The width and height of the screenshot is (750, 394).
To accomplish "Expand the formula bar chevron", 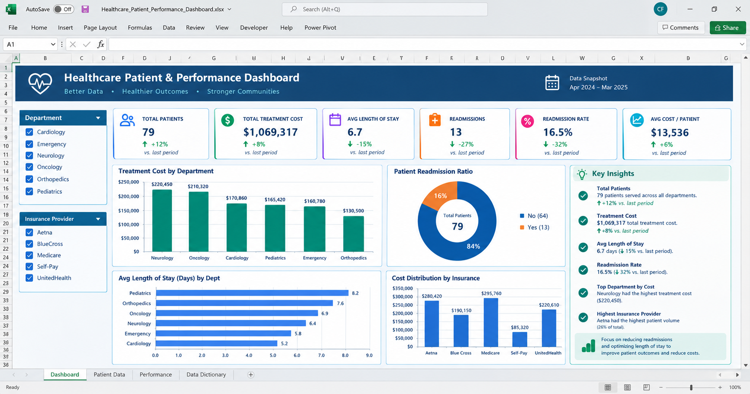I will coord(742,44).
